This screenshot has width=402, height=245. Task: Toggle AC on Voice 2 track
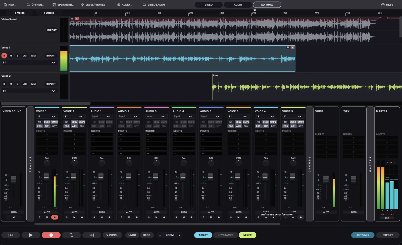click(x=25, y=84)
